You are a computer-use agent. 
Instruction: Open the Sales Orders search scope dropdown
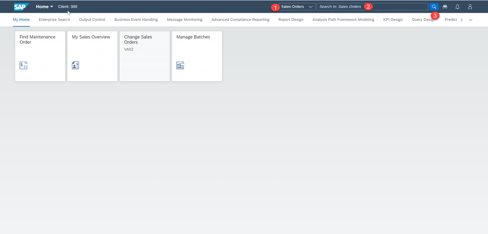tap(297, 7)
